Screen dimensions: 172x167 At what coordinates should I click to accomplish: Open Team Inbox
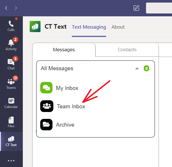pos(71,107)
